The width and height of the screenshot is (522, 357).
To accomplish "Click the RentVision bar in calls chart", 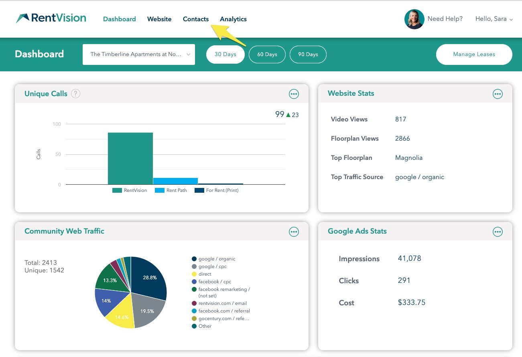I will pos(130,158).
